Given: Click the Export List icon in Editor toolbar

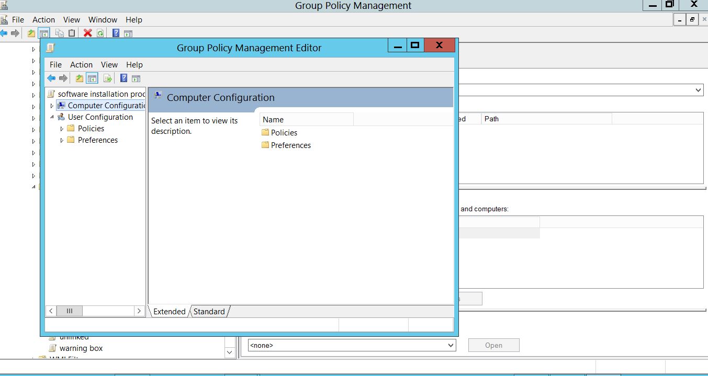Looking at the screenshot, I should coord(108,78).
